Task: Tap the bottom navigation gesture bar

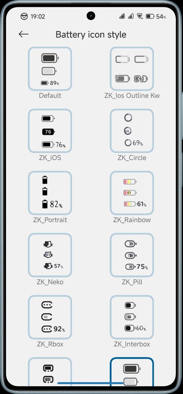Action: click(91, 383)
